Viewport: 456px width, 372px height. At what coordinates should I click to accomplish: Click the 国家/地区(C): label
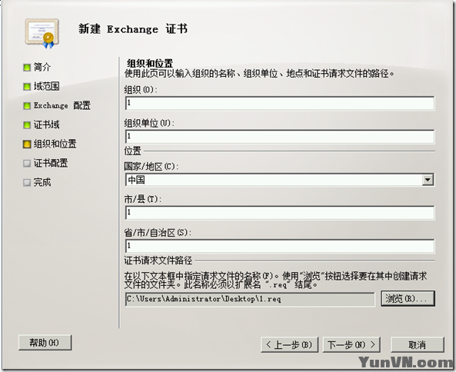click(x=151, y=167)
